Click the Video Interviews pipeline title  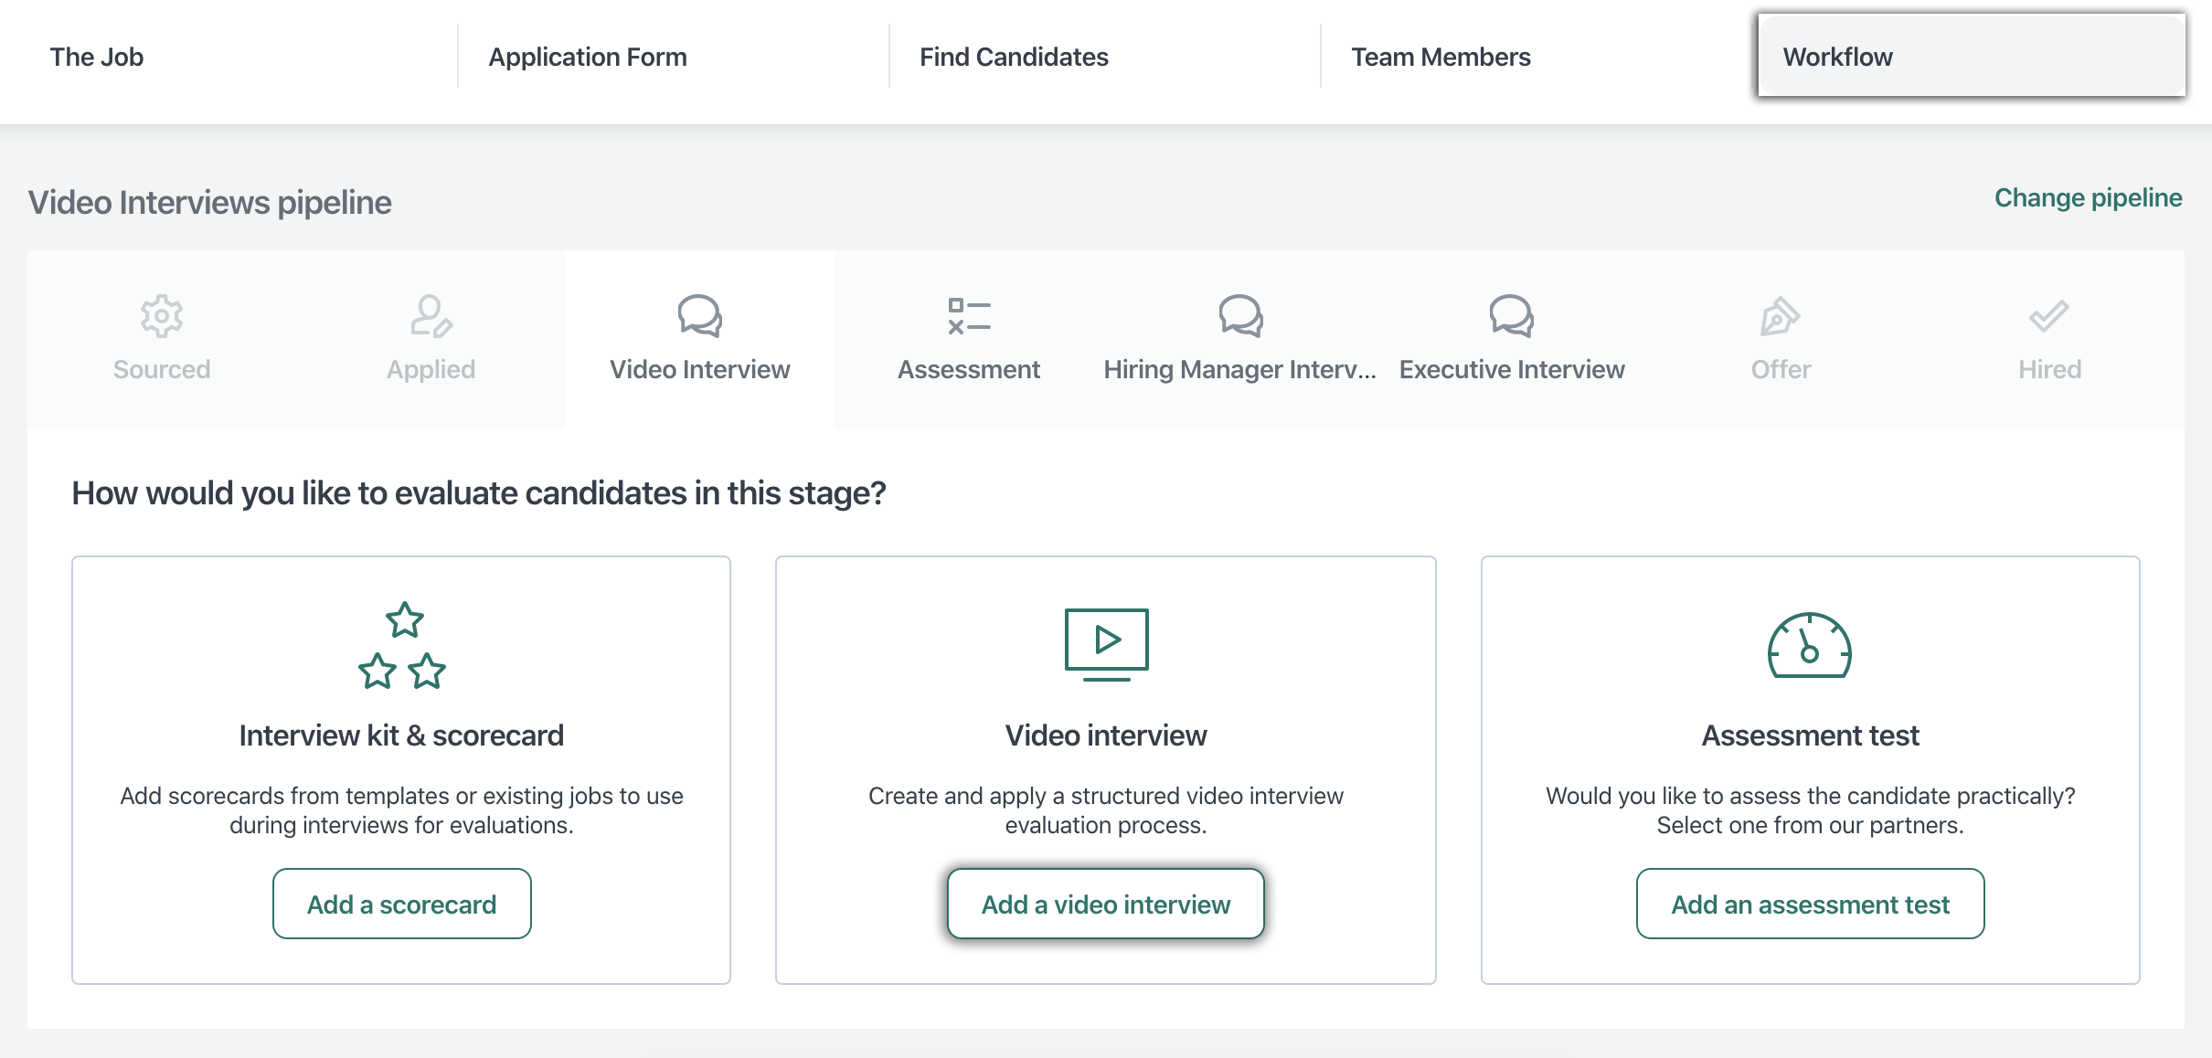[210, 202]
